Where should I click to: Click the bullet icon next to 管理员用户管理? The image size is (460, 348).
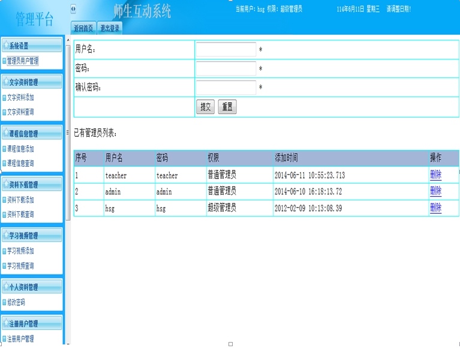pyautogui.click(x=4, y=61)
